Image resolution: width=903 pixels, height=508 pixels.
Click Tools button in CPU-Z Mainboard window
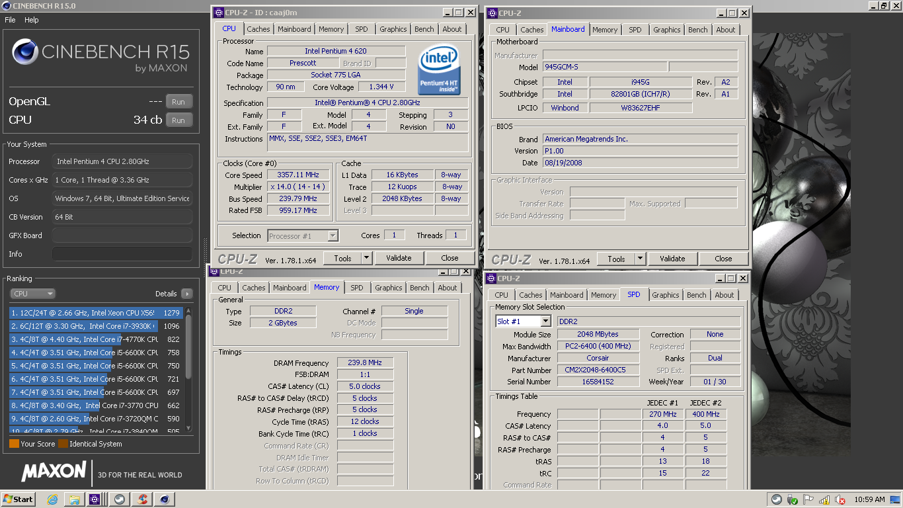(616, 259)
